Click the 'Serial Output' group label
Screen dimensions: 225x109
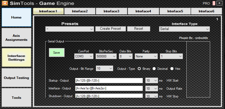tap(56, 41)
